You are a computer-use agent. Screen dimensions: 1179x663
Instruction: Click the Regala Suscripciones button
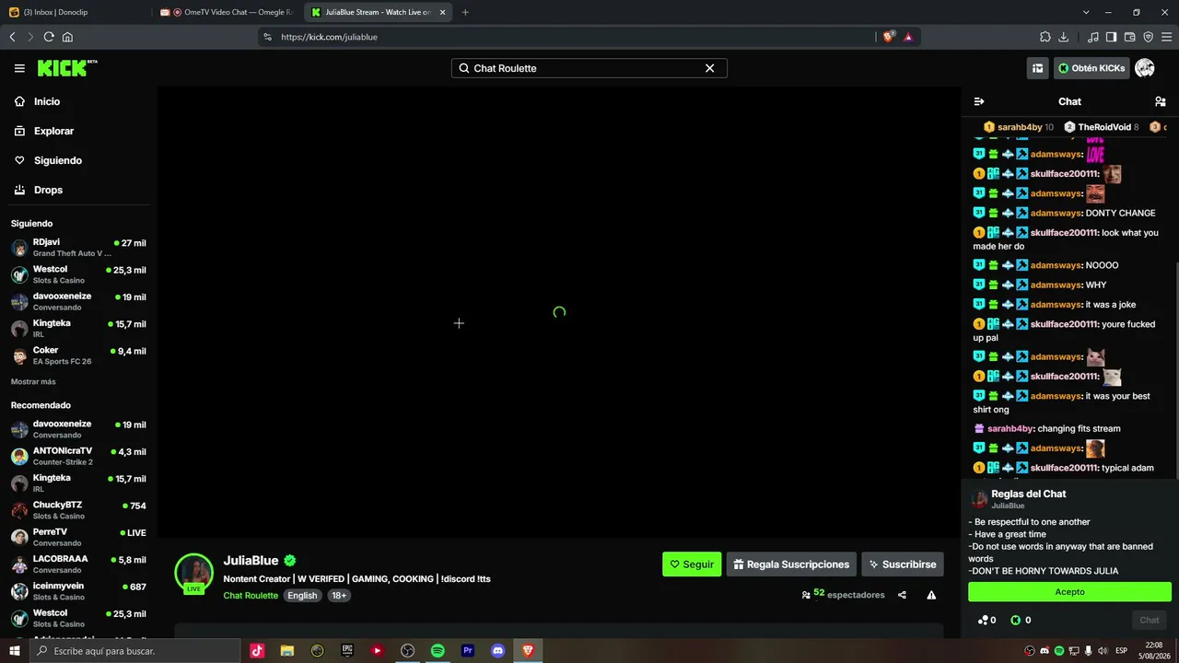pyautogui.click(x=791, y=564)
